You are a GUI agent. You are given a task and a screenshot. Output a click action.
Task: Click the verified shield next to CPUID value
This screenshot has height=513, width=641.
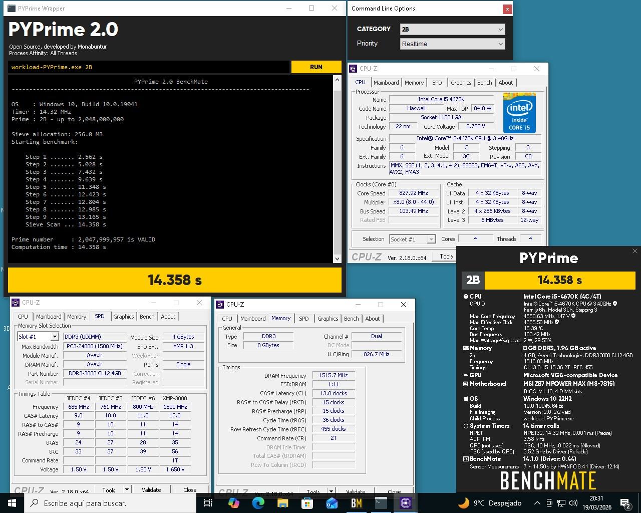click(615, 304)
